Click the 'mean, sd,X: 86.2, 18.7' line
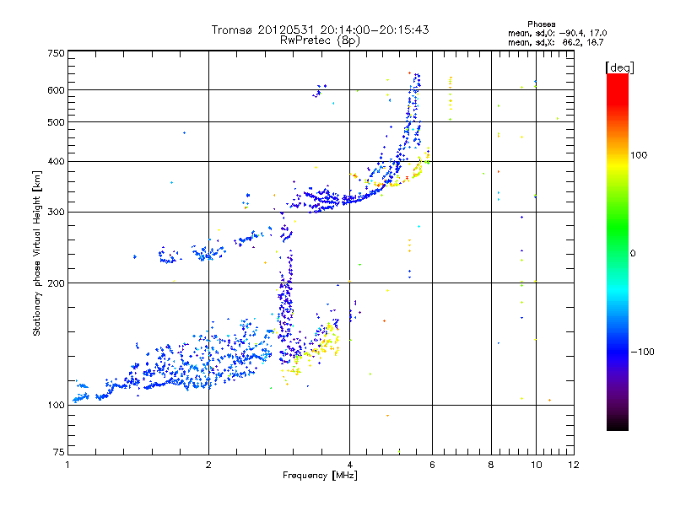Viewport: 675px width, 506px height. click(x=555, y=42)
